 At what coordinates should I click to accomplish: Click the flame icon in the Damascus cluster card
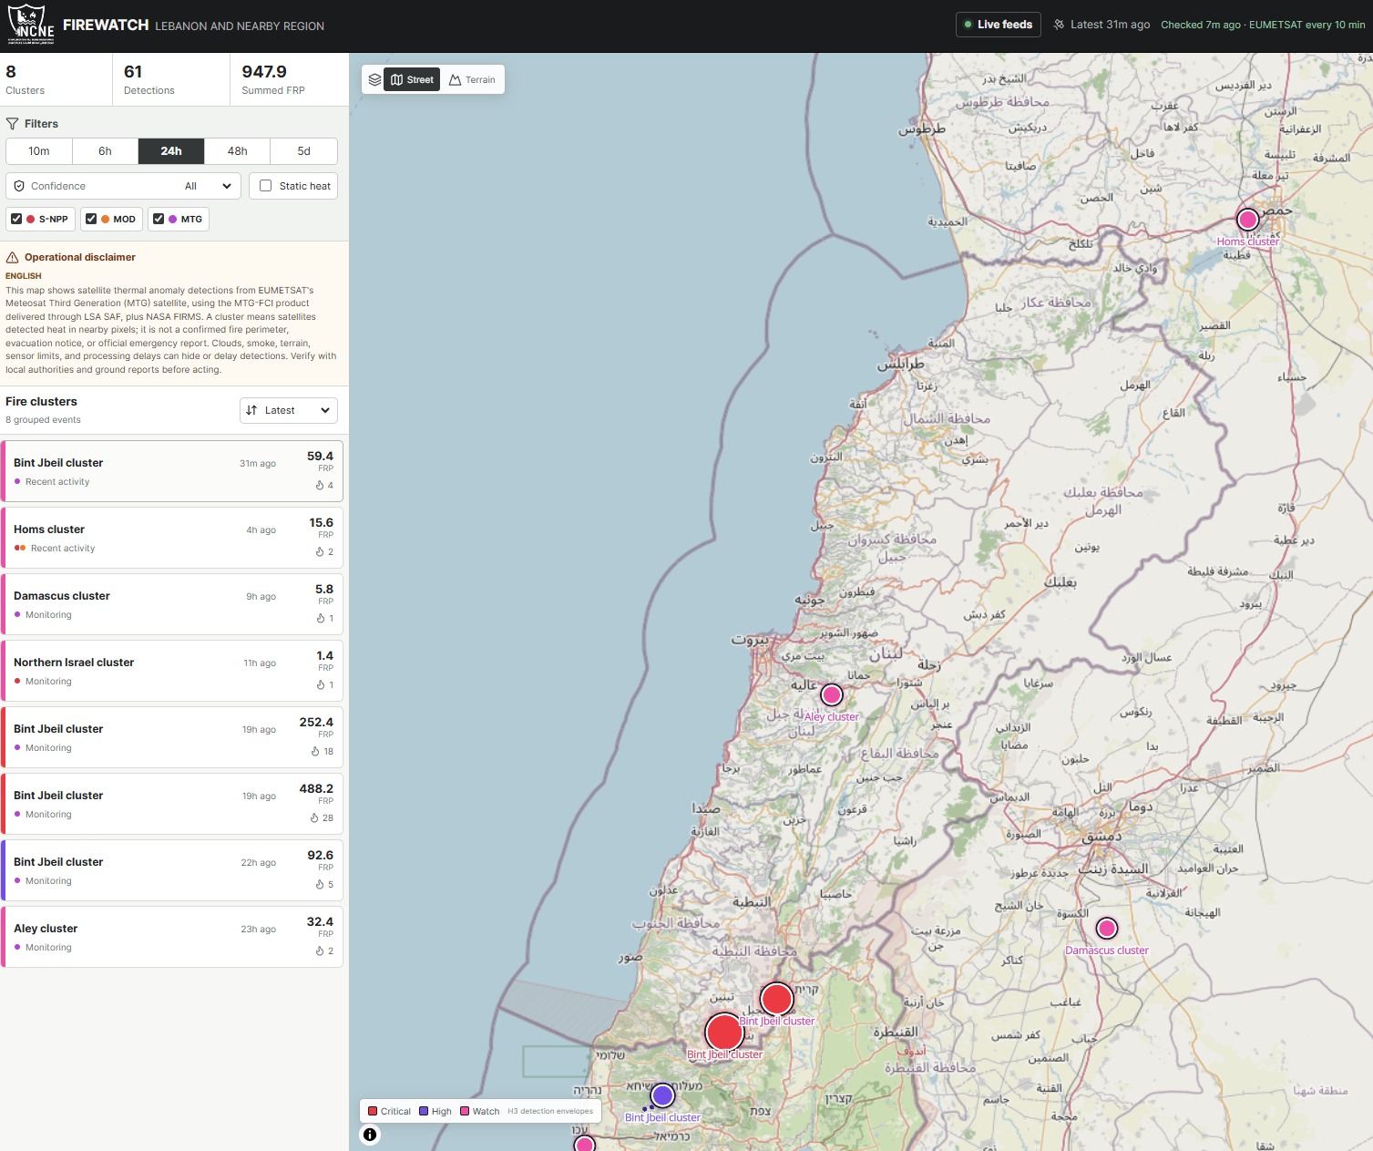click(321, 619)
